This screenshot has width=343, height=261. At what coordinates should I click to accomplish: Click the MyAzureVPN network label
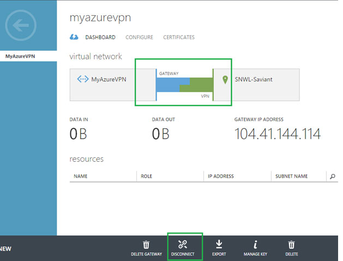coord(109,79)
